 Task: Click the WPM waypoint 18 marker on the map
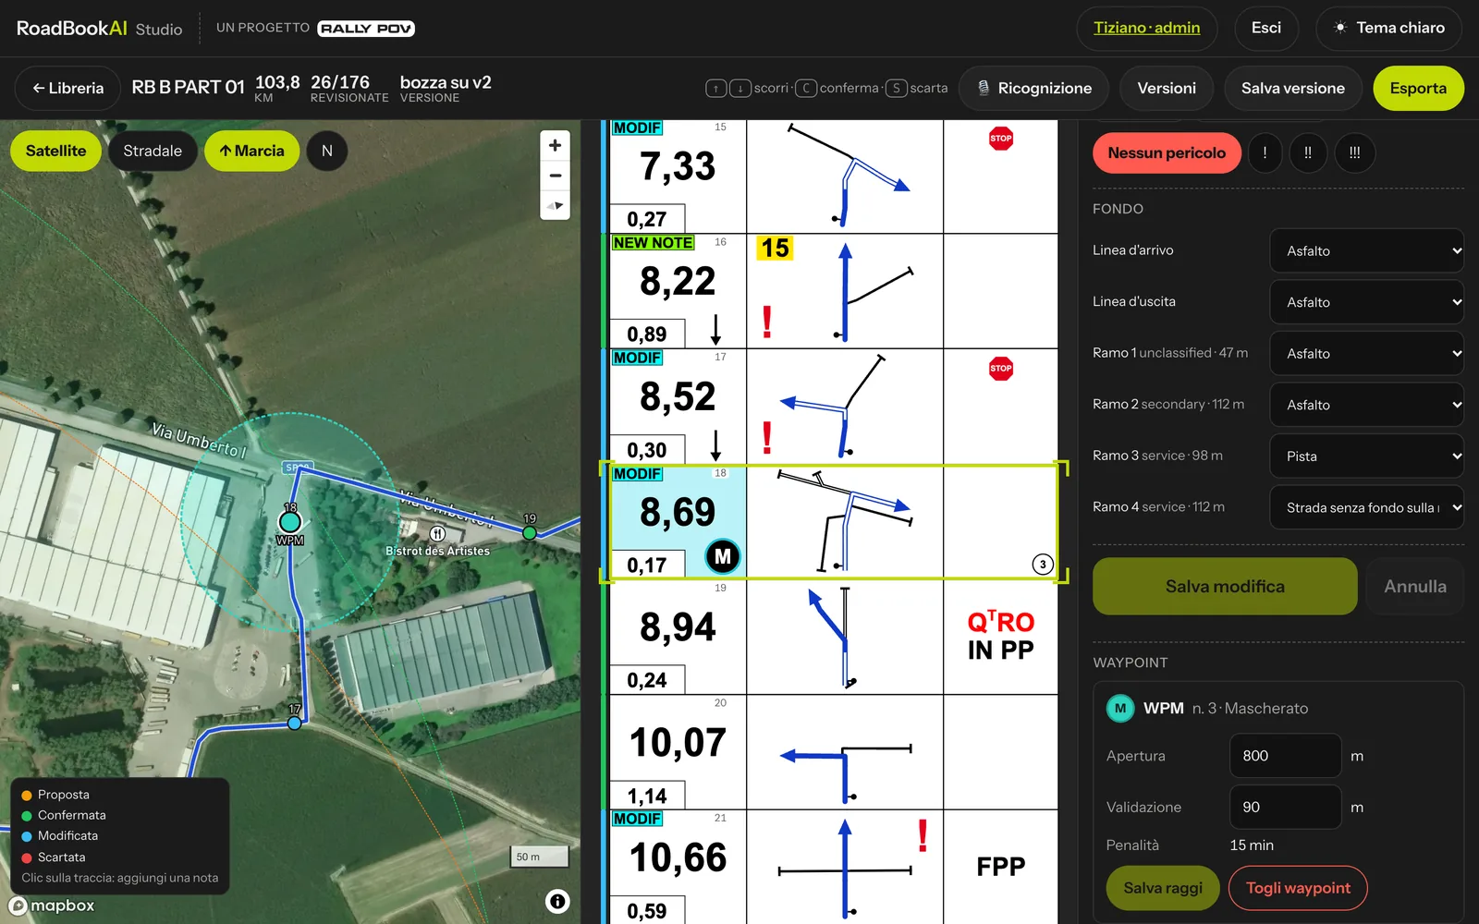point(290,522)
